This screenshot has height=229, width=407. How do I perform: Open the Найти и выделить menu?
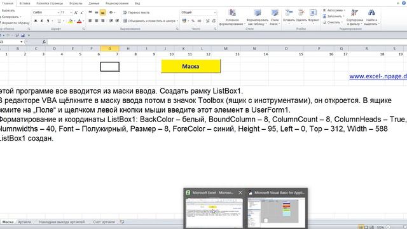point(371,17)
